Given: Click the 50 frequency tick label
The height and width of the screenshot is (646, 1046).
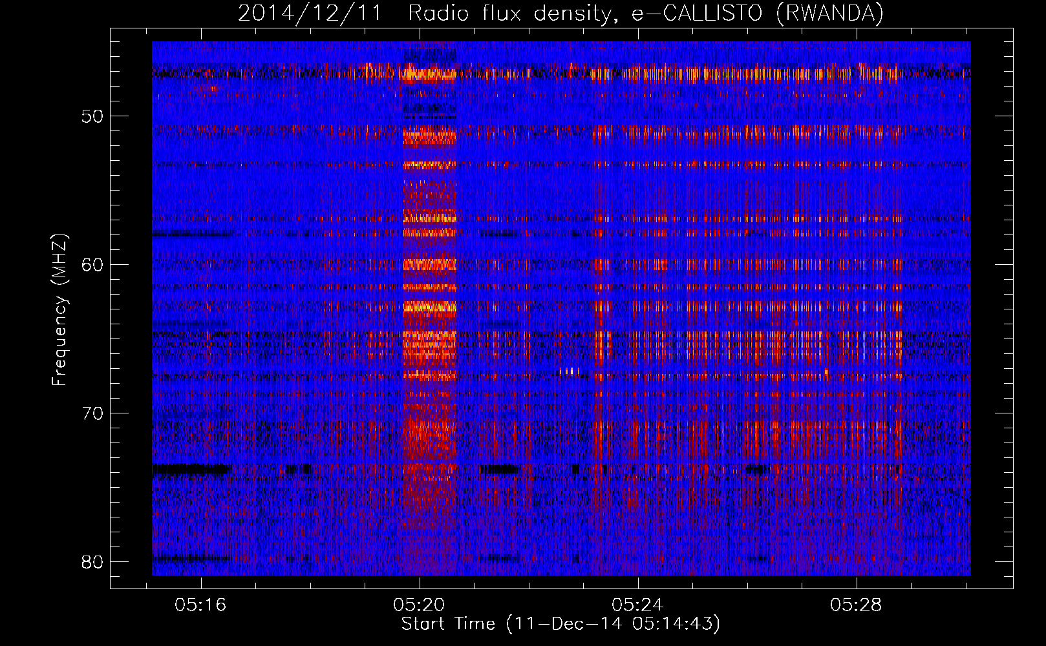Looking at the screenshot, I should [x=92, y=117].
